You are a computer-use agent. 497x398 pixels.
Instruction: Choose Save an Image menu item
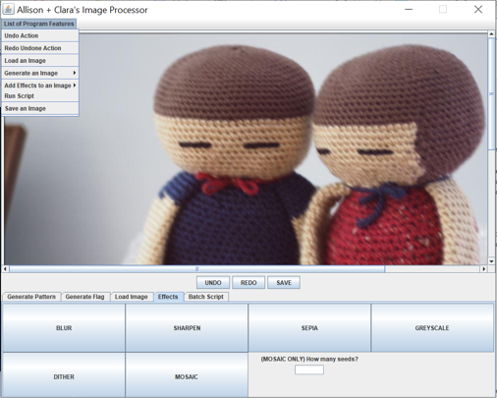40,108
